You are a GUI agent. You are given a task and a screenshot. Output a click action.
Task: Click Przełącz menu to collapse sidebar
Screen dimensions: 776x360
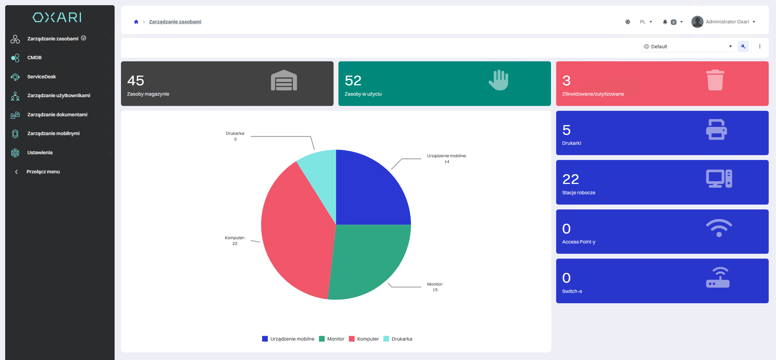(x=43, y=172)
